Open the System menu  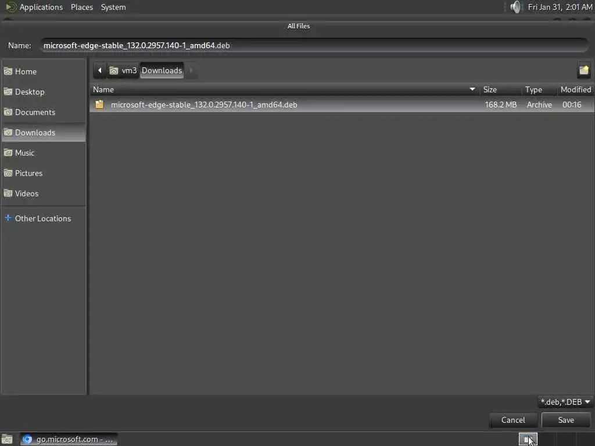click(113, 7)
